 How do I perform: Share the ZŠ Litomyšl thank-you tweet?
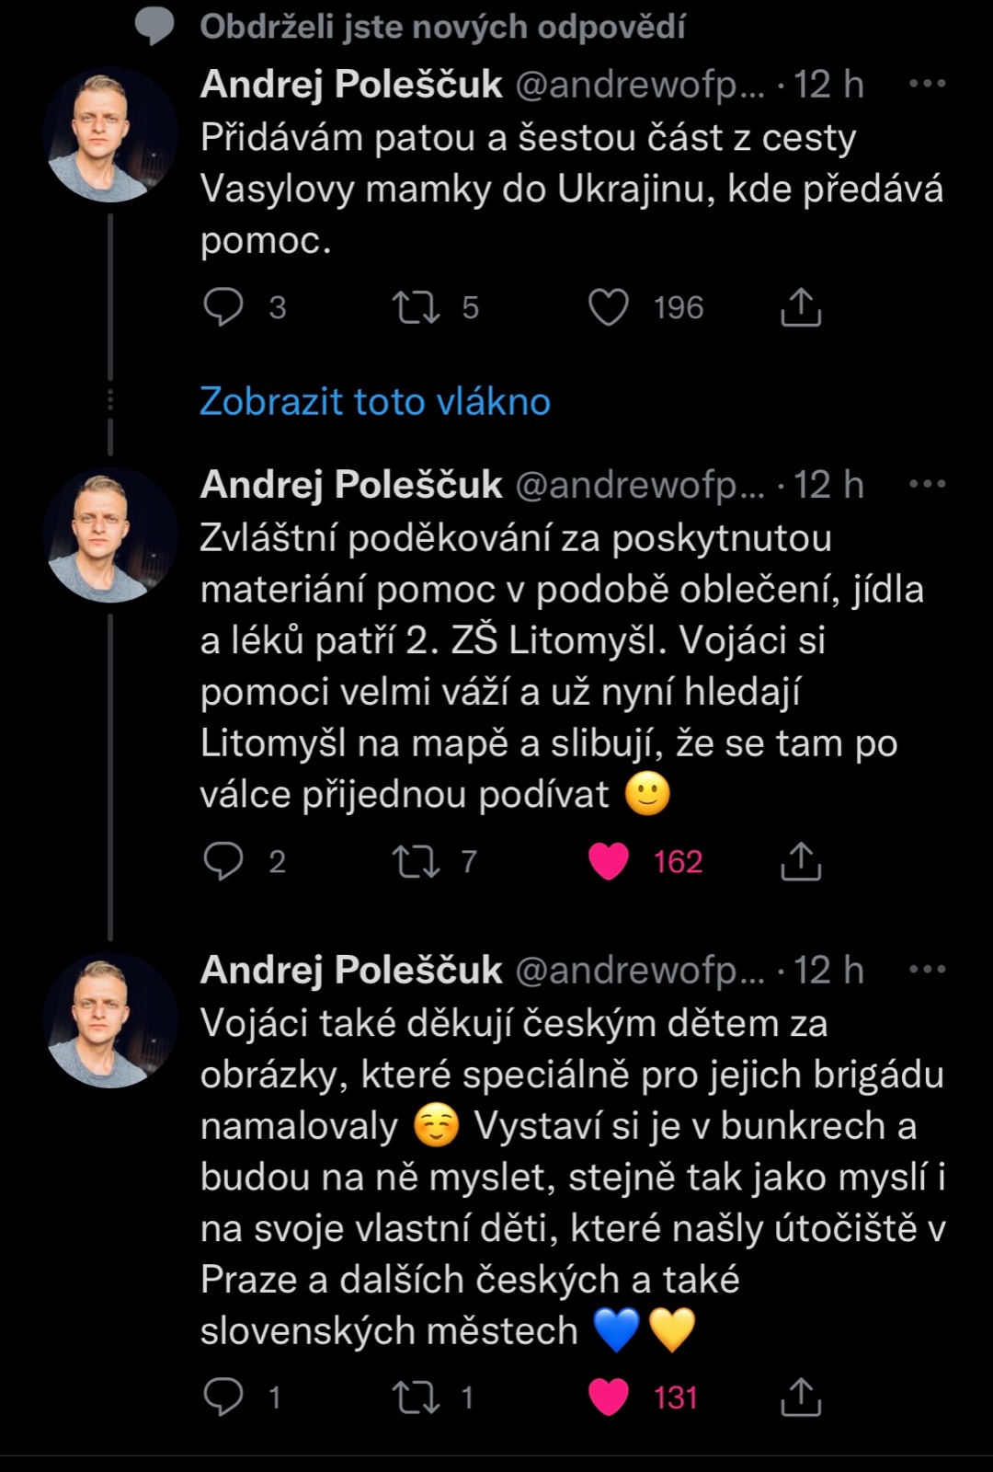click(x=801, y=861)
